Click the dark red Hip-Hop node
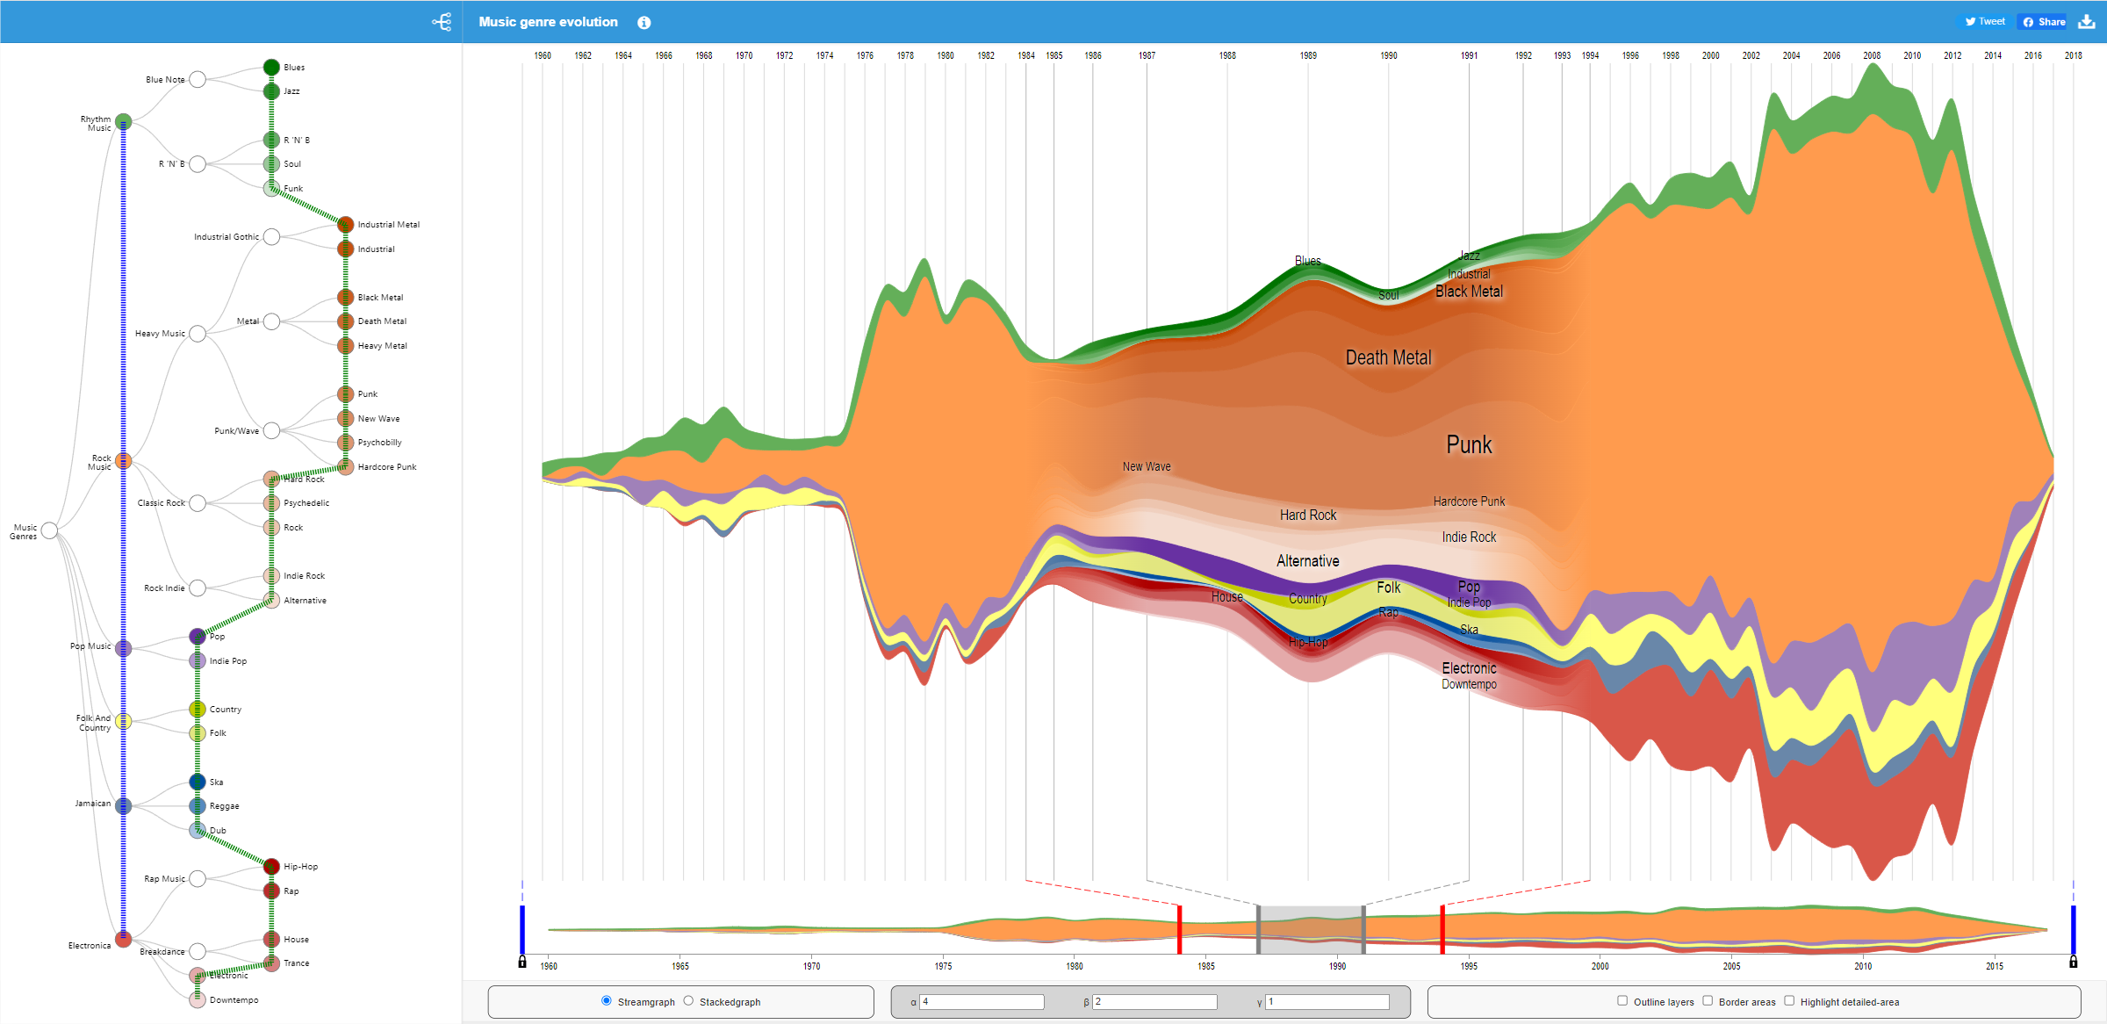2107x1024 pixels. coord(271,867)
